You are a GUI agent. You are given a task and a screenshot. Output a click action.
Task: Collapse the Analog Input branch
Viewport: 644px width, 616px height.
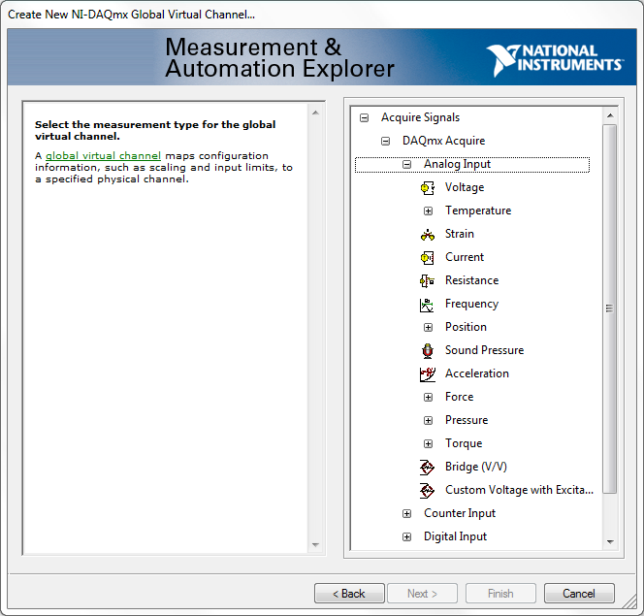coord(406,164)
